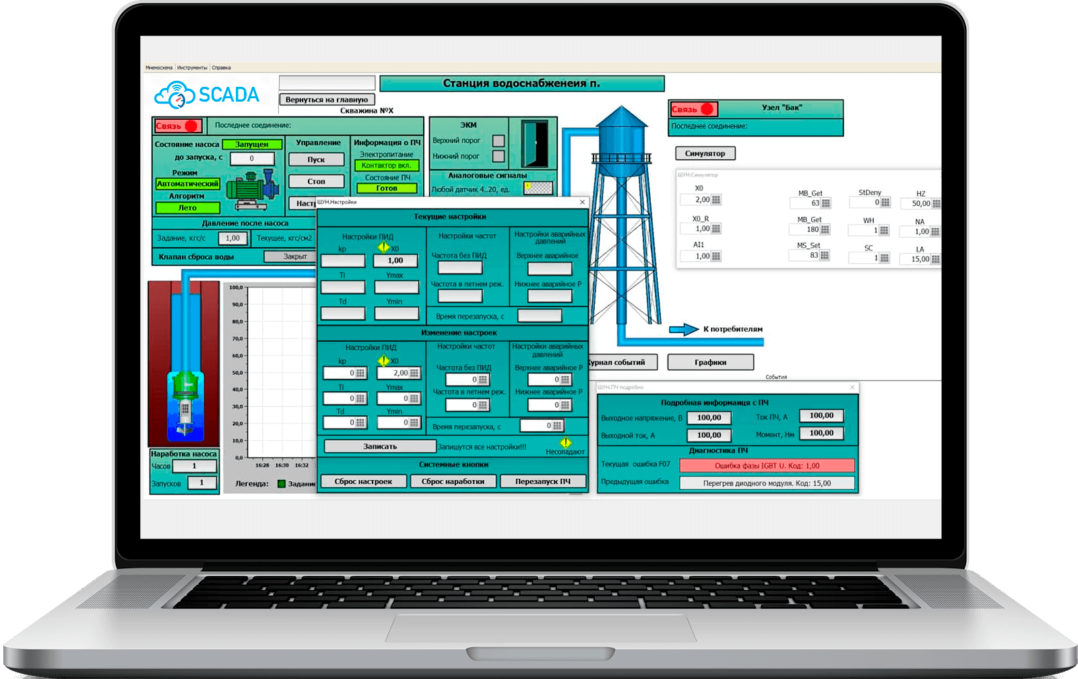Toggle the Связь status lamp for Скважина №X
The width and height of the screenshot is (1078, 679).
click(190, 126)
